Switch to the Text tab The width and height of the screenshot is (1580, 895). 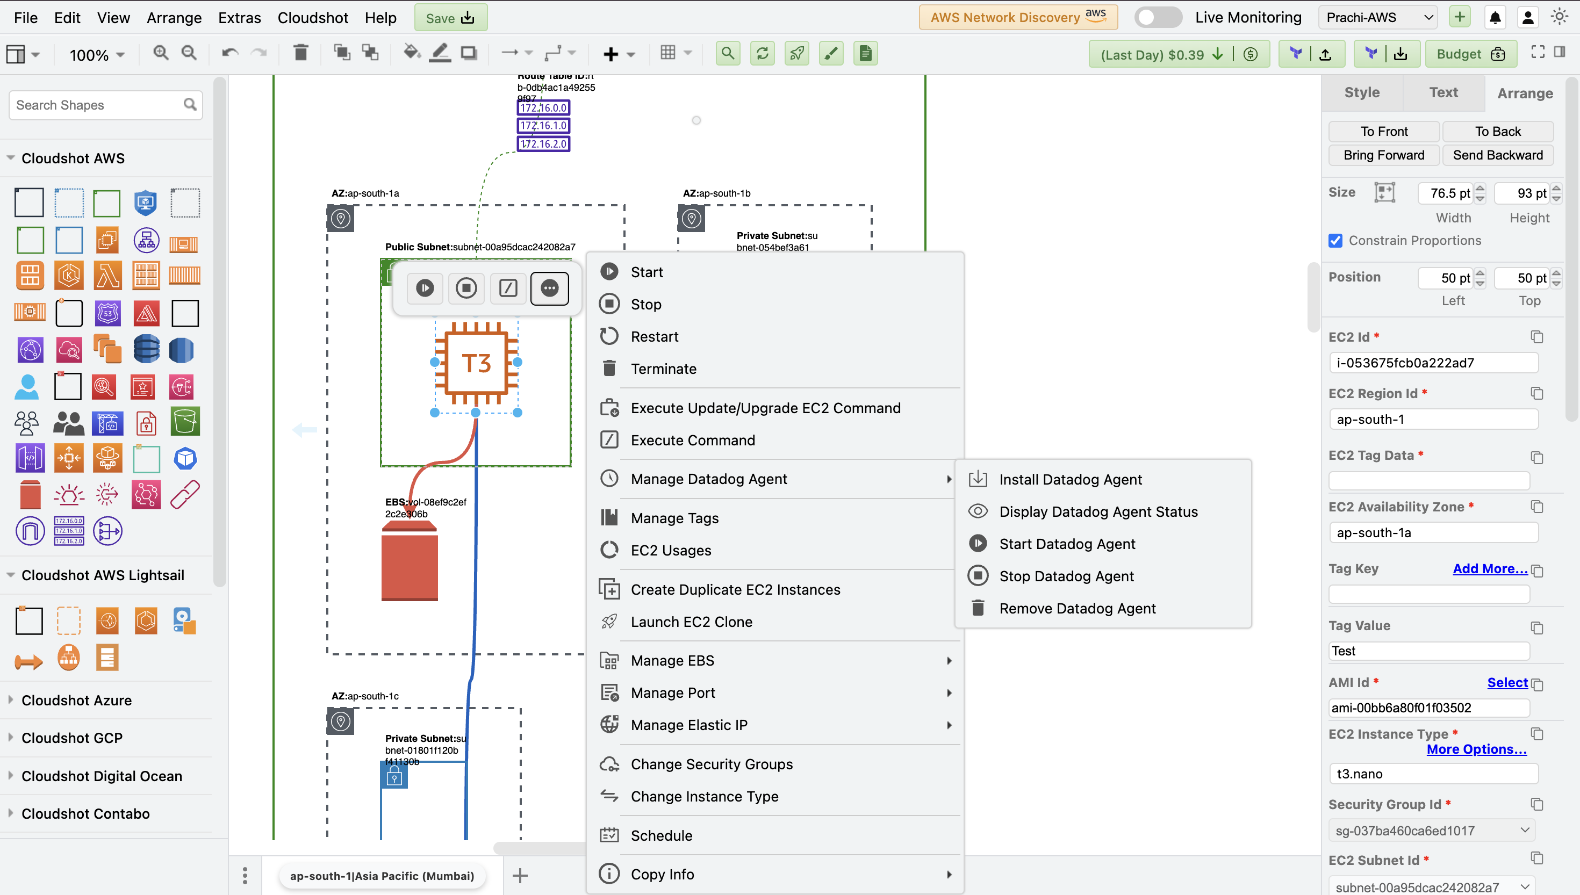[1443, 93]
